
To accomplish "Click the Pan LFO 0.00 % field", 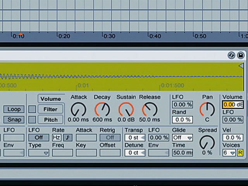I will 183,105.
